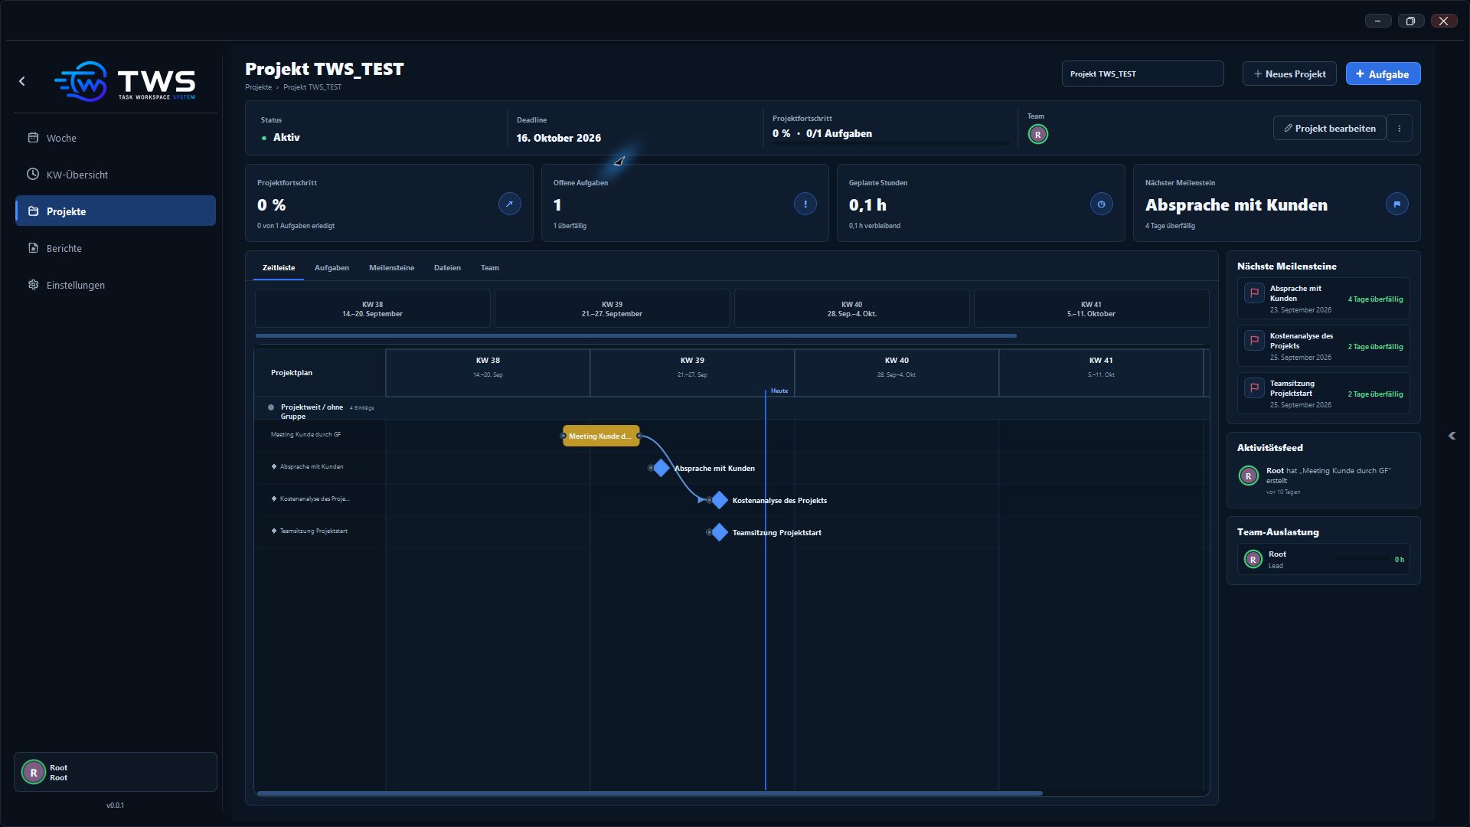The width and height of the screenshot is (1470, 827).
Task: Open the Teamsitzung Projektstart card flag
Action: click(1254, 388)
